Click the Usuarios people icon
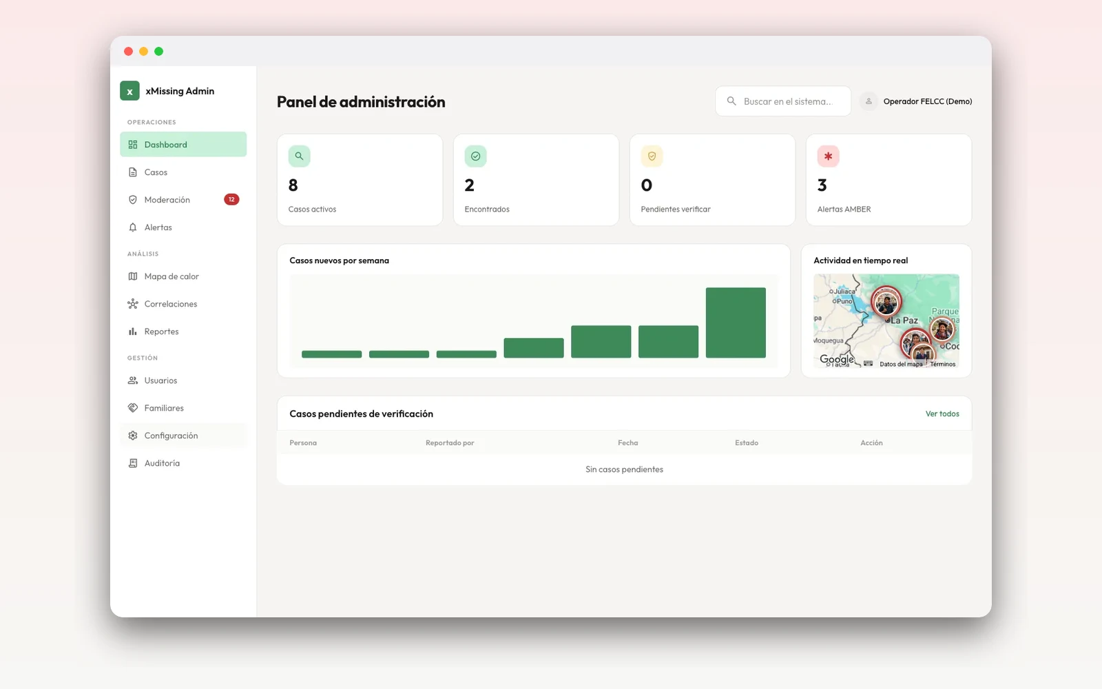1102x689 pixels. [x=133, y=380]
